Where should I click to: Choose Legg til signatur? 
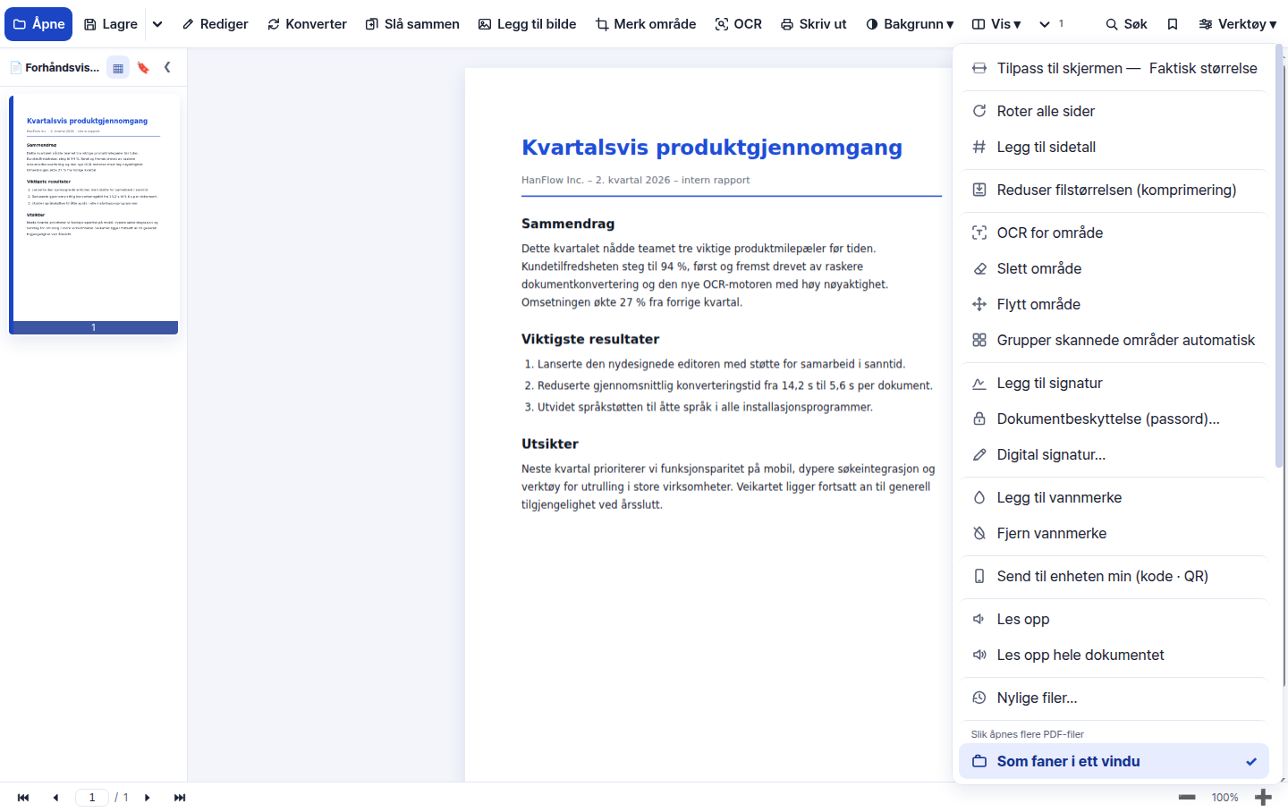coord(1114,383)
